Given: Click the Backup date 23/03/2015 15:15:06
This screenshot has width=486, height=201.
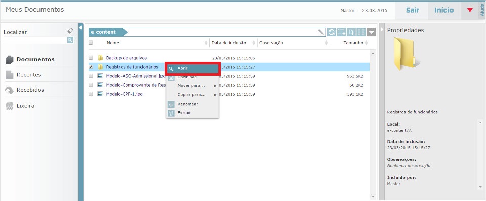Looking at the screenshot, I should click(x=233, y=58).
